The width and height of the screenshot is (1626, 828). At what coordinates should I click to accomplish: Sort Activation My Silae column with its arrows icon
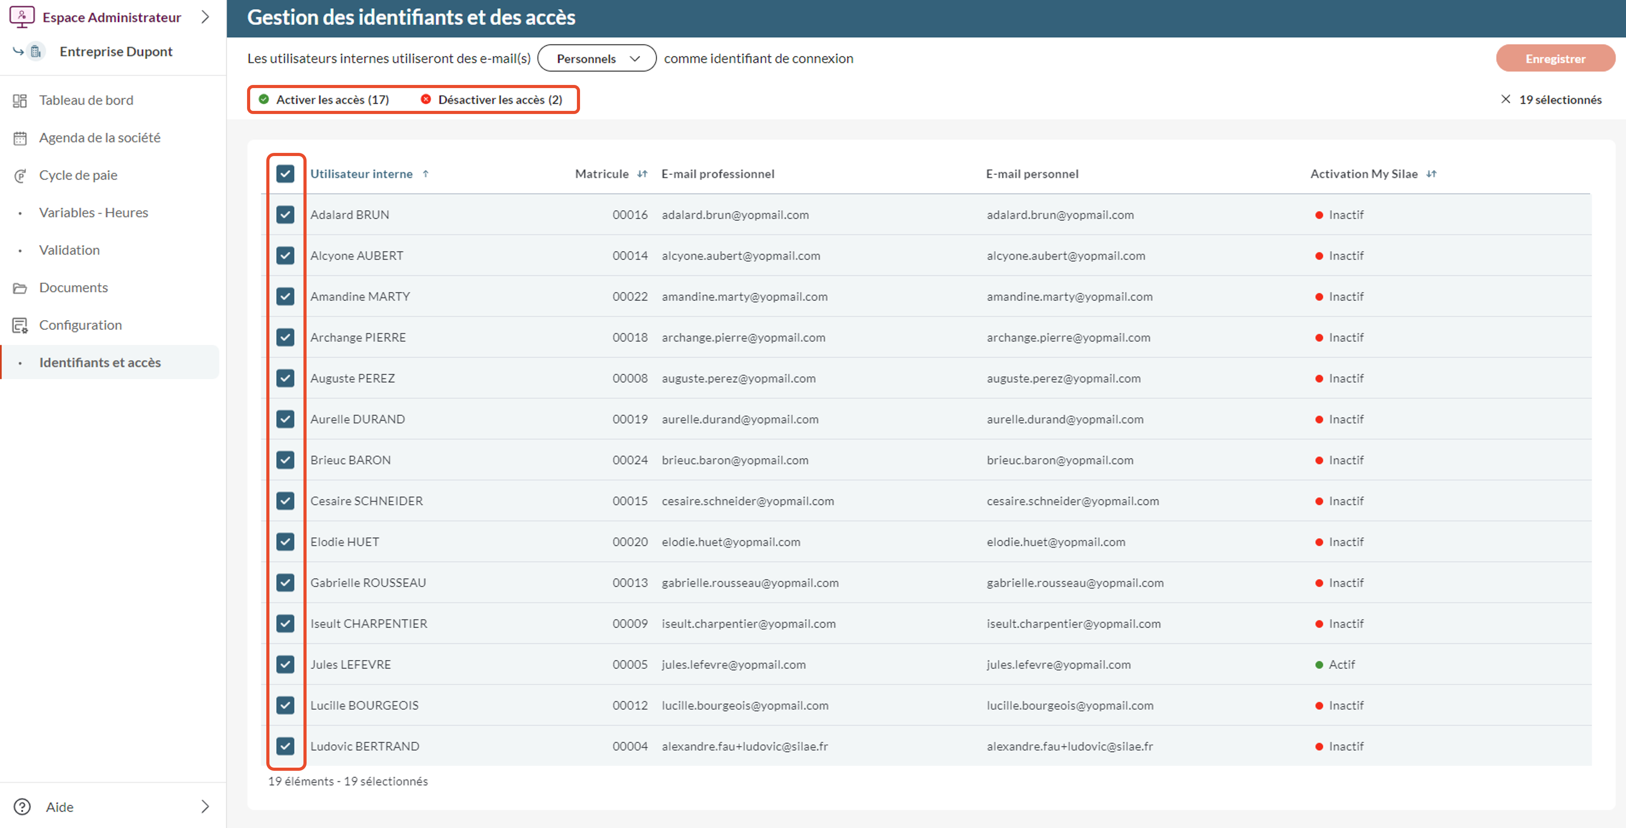pyautogui.click(x=1432, y=174)
